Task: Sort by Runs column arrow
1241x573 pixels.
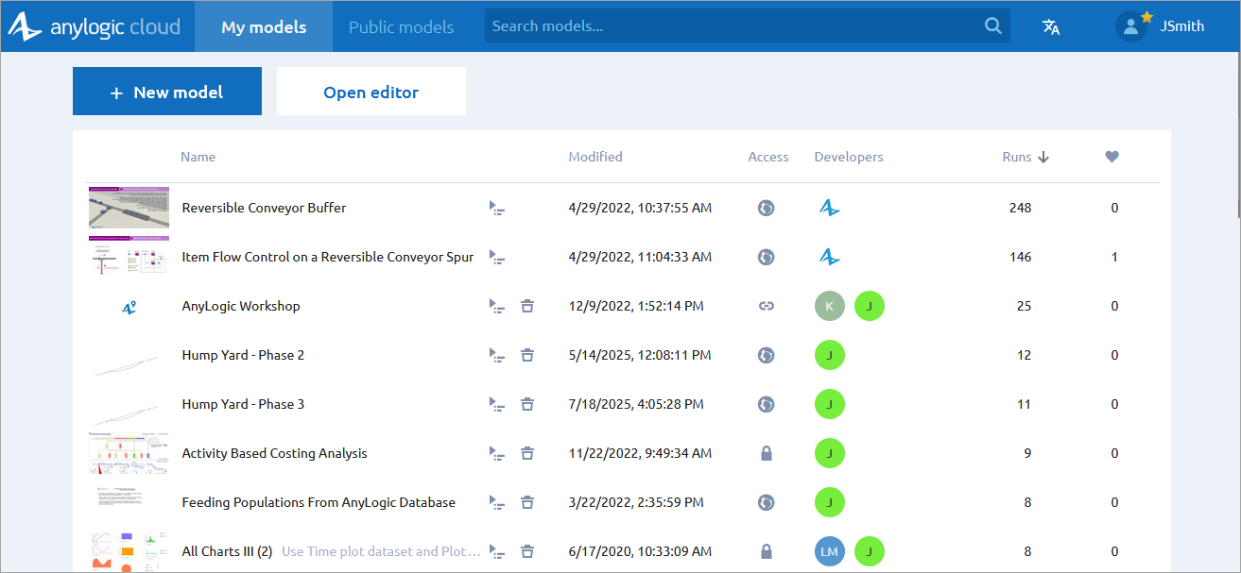Action: [x=1043, y=157]
